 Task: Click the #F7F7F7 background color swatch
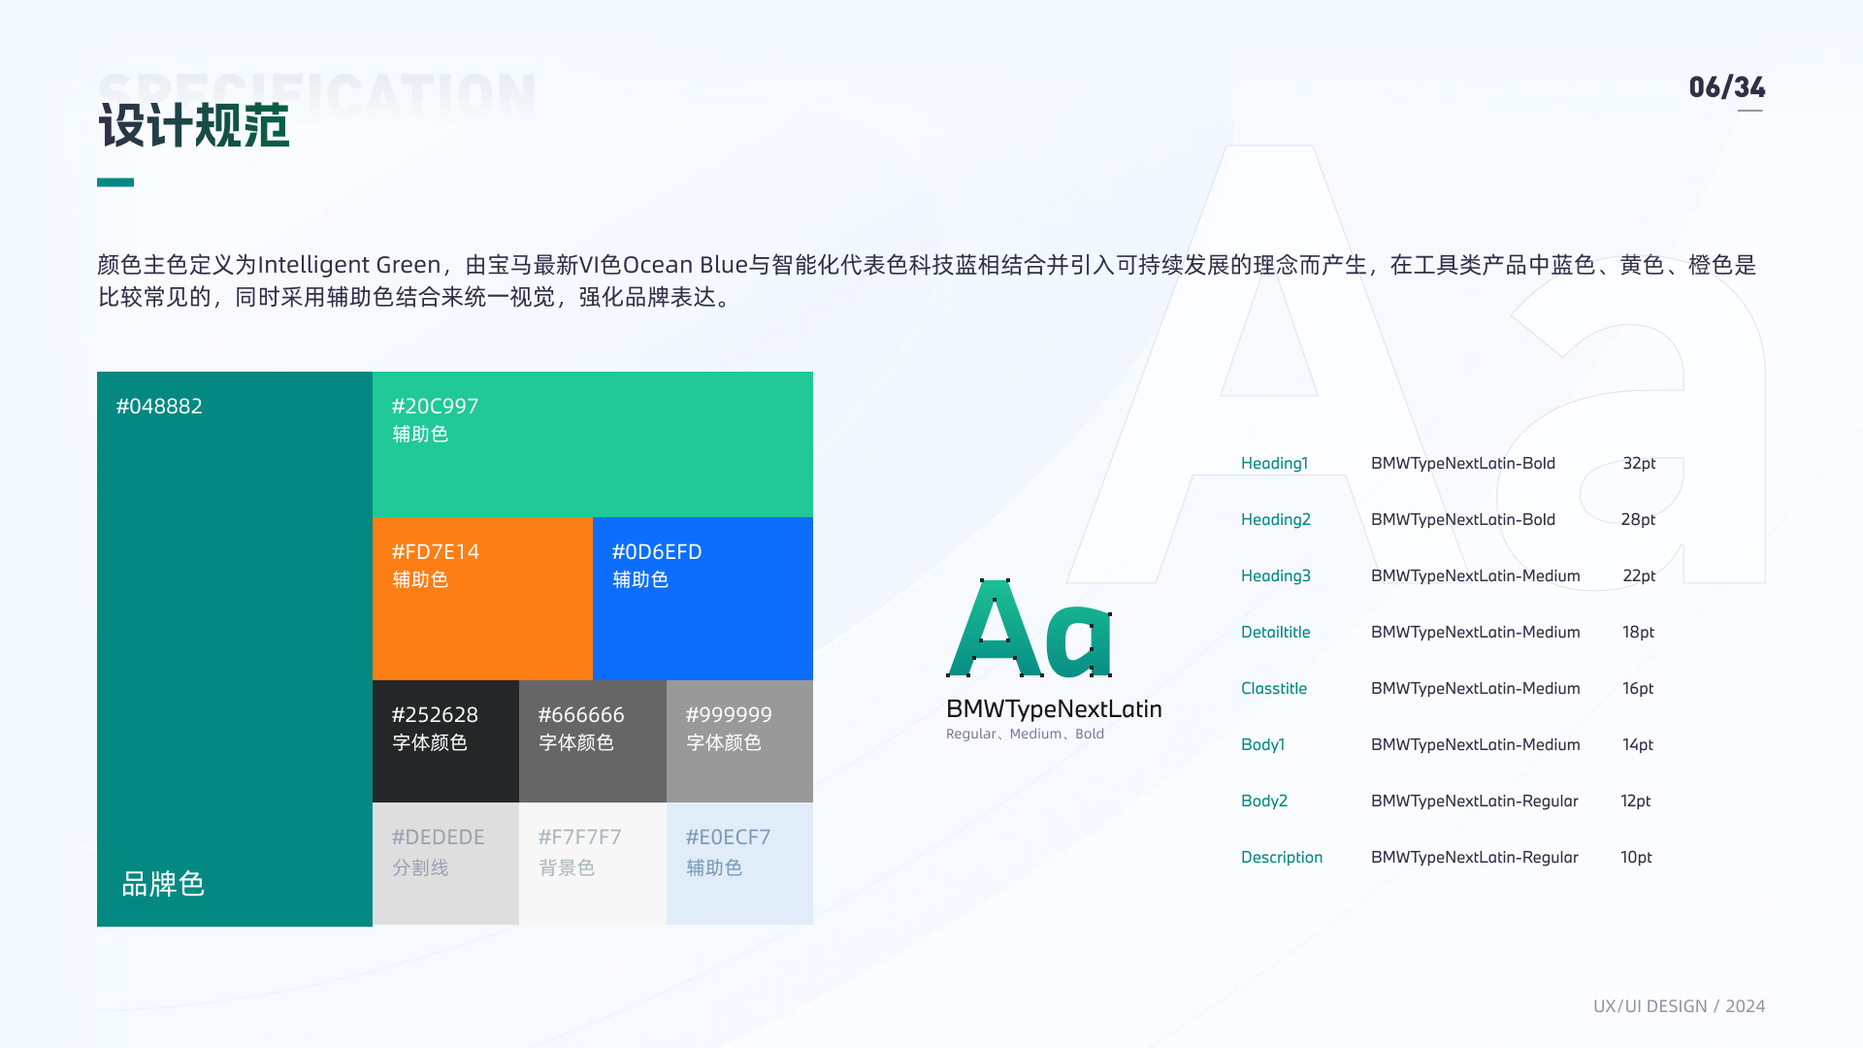(592, 863)
